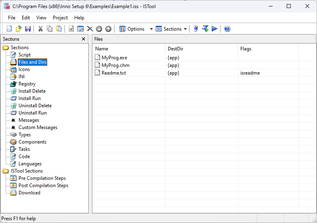Viewport: 317px width, 223px height.
Task: Select Files and Dirs in the tree
Action: (x=33, y=62)
